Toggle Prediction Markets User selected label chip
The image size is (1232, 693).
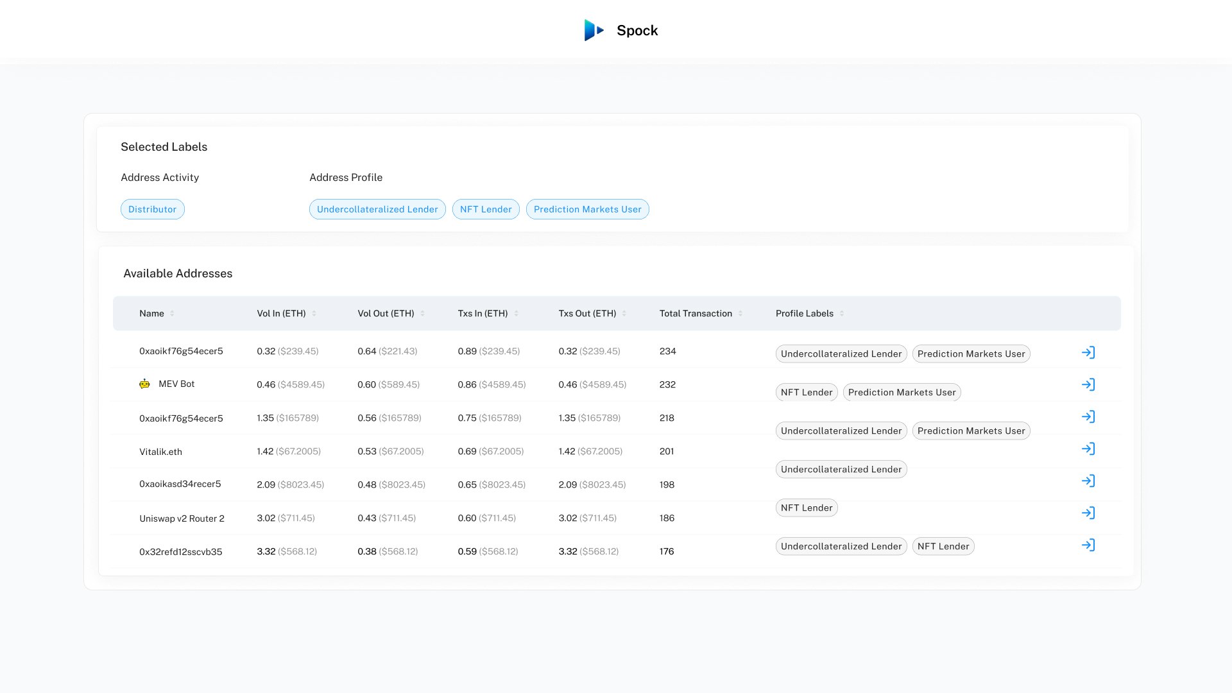point(588,209)
